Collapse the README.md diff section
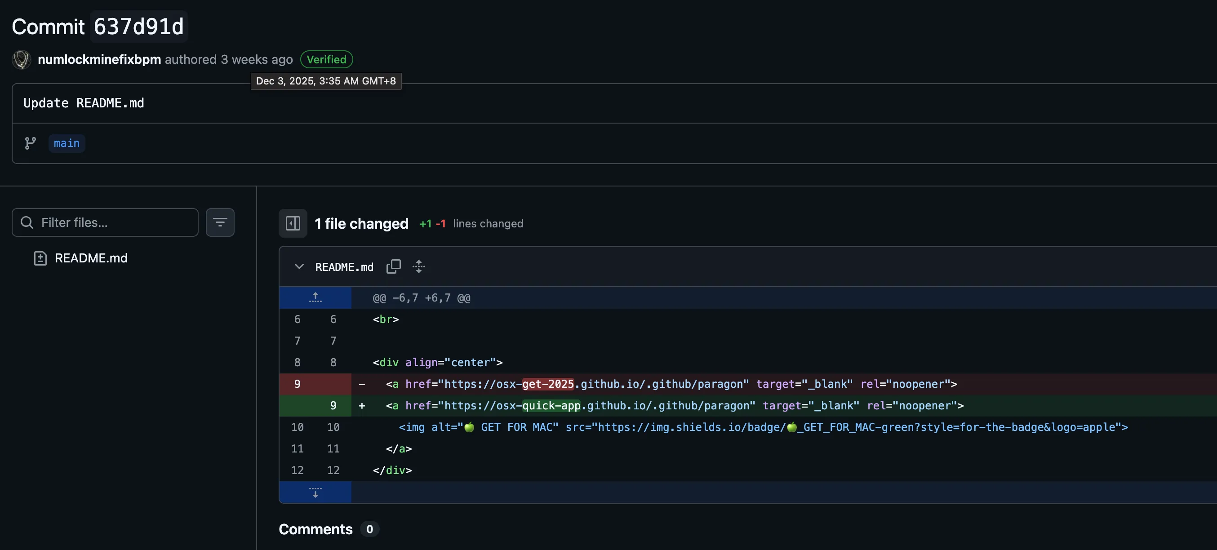 point(299,266)
